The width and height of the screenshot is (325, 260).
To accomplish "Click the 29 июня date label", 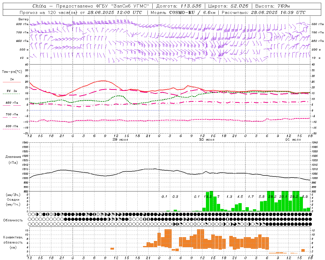I will (x=120, y=140).
